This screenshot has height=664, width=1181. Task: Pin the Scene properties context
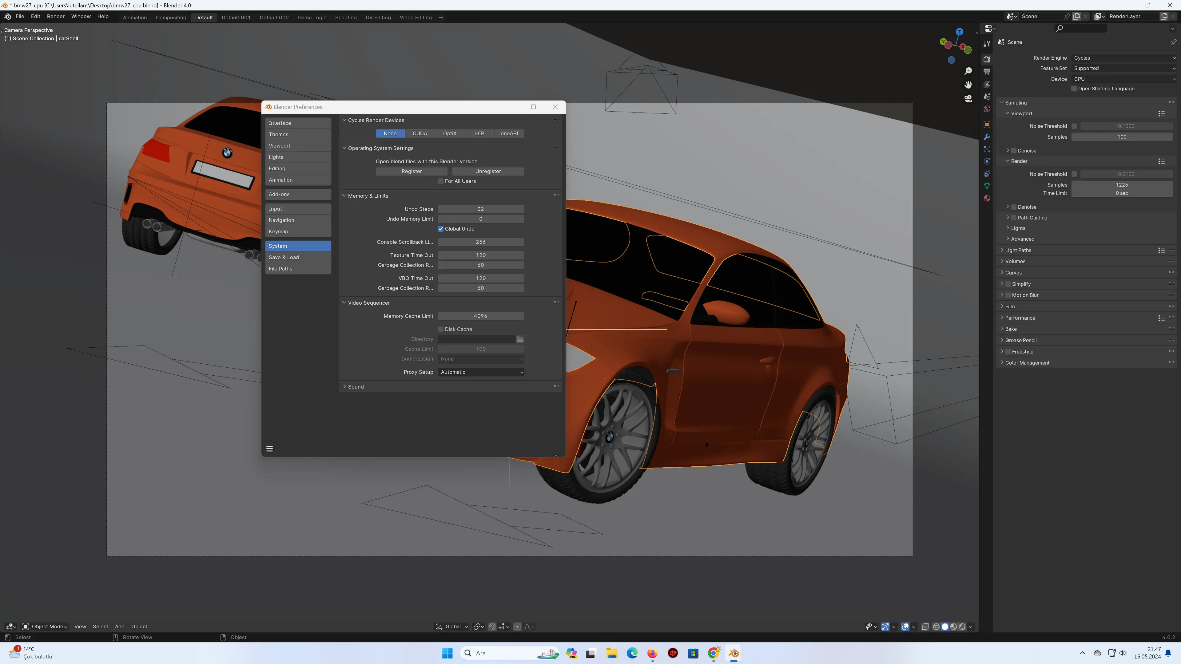point(1173,42)
